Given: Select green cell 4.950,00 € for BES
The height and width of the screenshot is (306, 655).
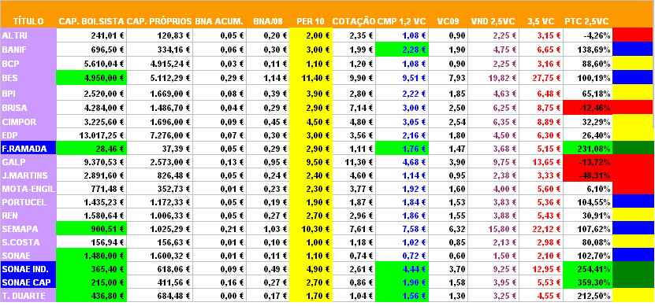Looking at the screenshot, I should (x=91, y=78).
